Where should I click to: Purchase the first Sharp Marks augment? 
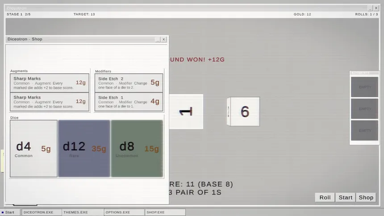coord(50,83)
